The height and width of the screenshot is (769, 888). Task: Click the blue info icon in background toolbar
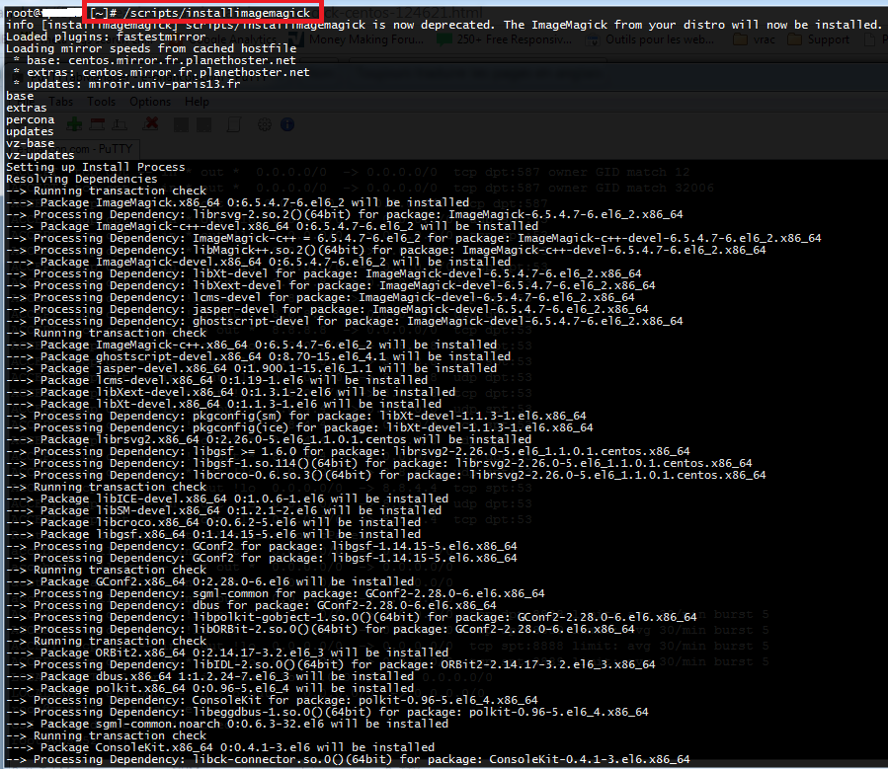click(287, 124)
